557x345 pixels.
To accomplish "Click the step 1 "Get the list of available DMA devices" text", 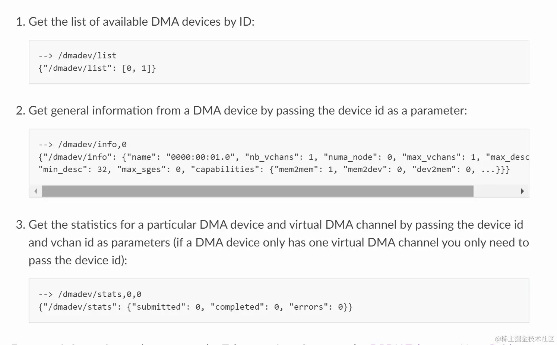I will point(141,22).
